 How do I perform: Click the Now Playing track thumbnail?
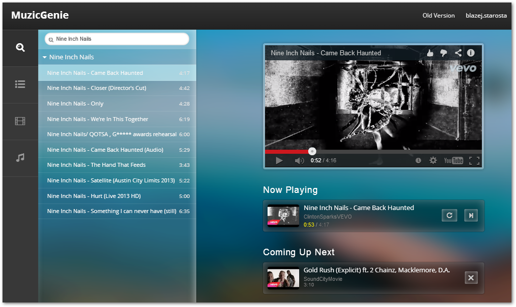click(283, 216)
